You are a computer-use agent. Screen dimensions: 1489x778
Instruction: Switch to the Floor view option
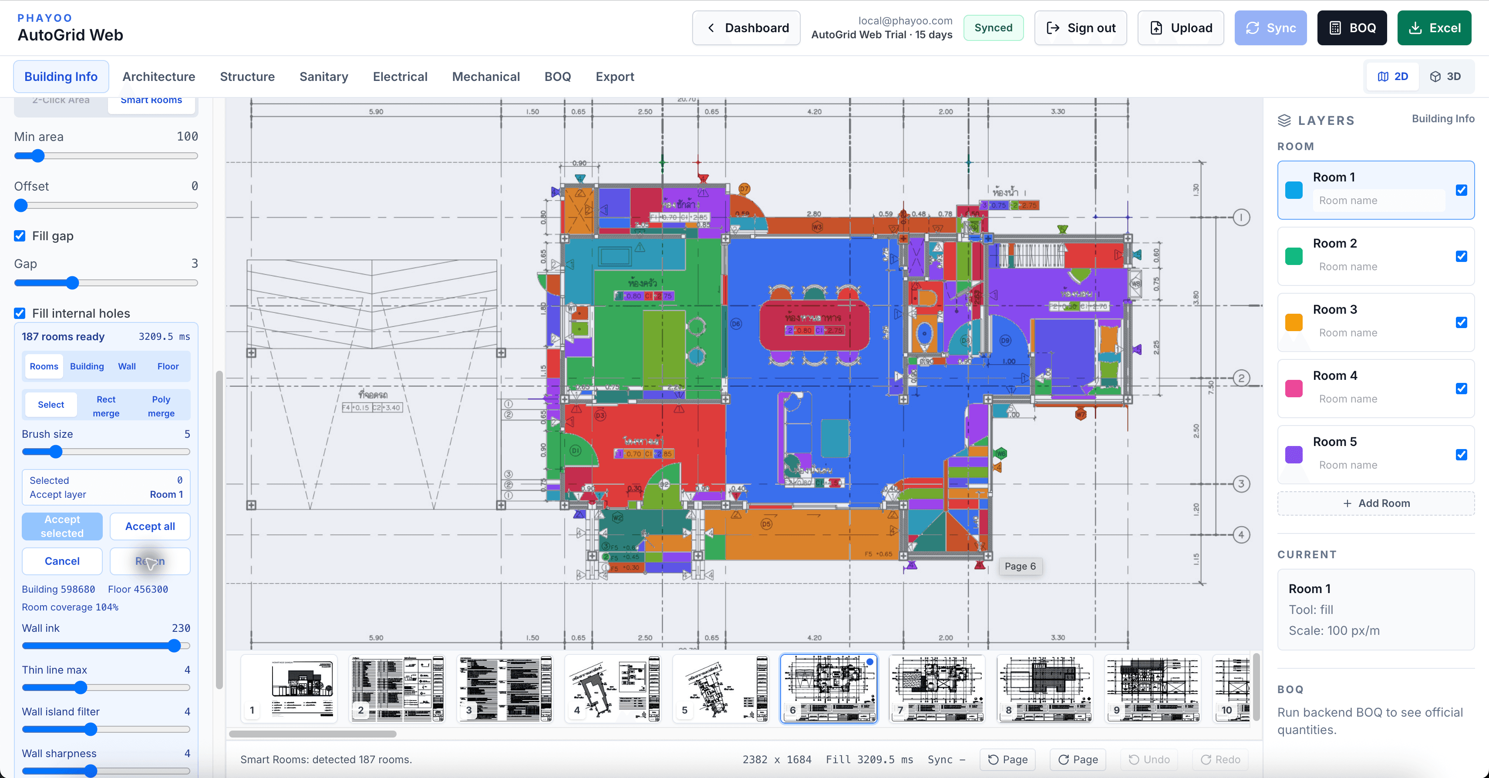tap(168, 366)
